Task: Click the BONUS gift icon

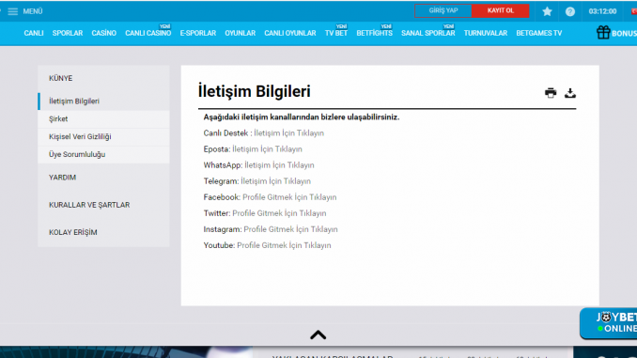Action: (603, 33)
